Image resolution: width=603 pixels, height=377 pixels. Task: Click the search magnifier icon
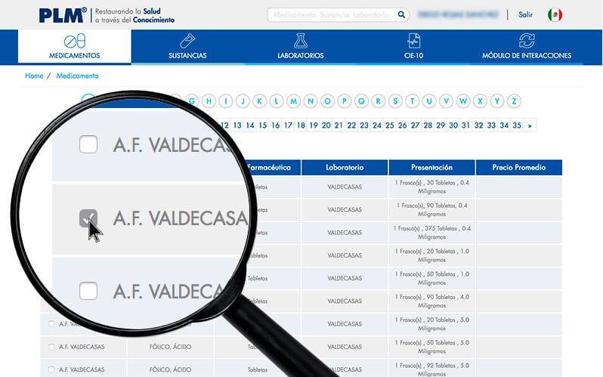pyautogui.click(x=402, y=14)
